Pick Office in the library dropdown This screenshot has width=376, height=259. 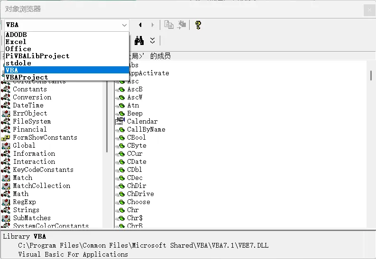pyautogui.click(x=67, y=49)
